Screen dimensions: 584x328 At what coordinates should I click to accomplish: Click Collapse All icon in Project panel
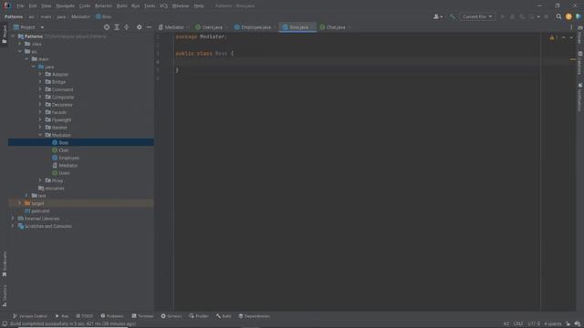tap(126, 27)
